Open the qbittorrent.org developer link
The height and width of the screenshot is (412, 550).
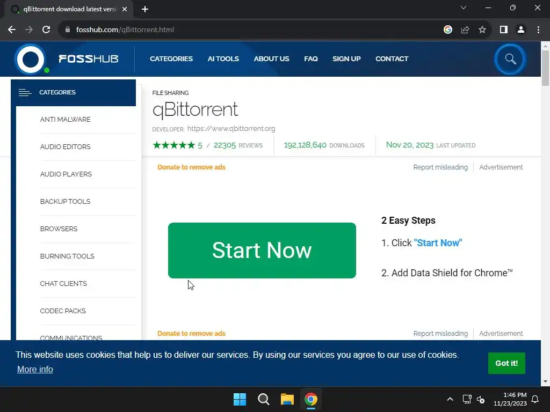point(231,129)
